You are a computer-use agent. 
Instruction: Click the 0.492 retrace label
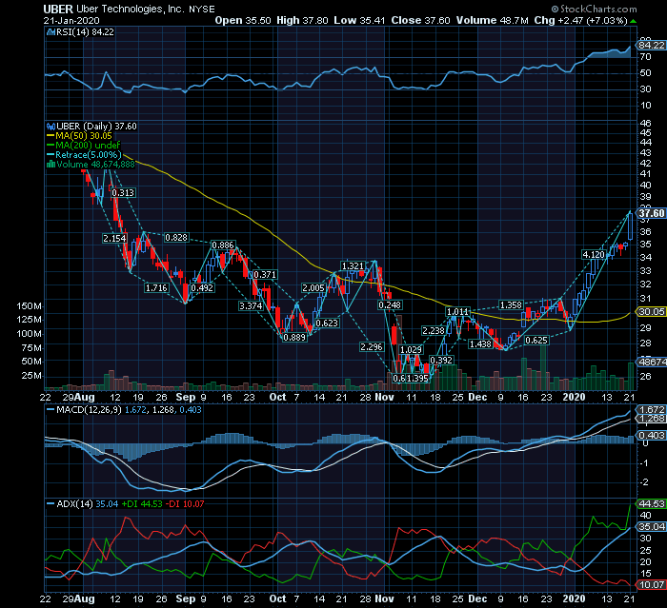pos(202,287)
